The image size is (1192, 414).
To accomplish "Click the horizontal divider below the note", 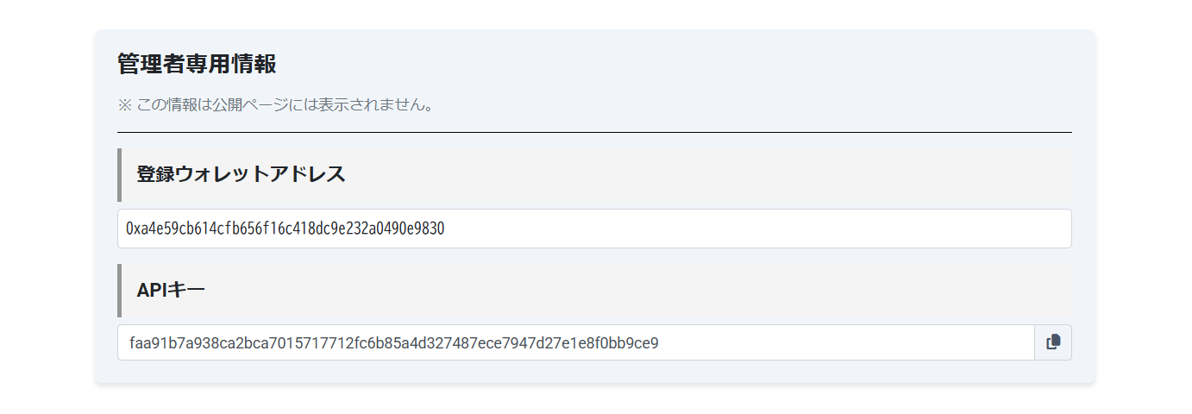I will 593,133.
